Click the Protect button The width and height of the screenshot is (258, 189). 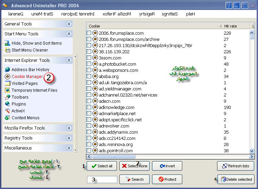click(x=167, y=179)
